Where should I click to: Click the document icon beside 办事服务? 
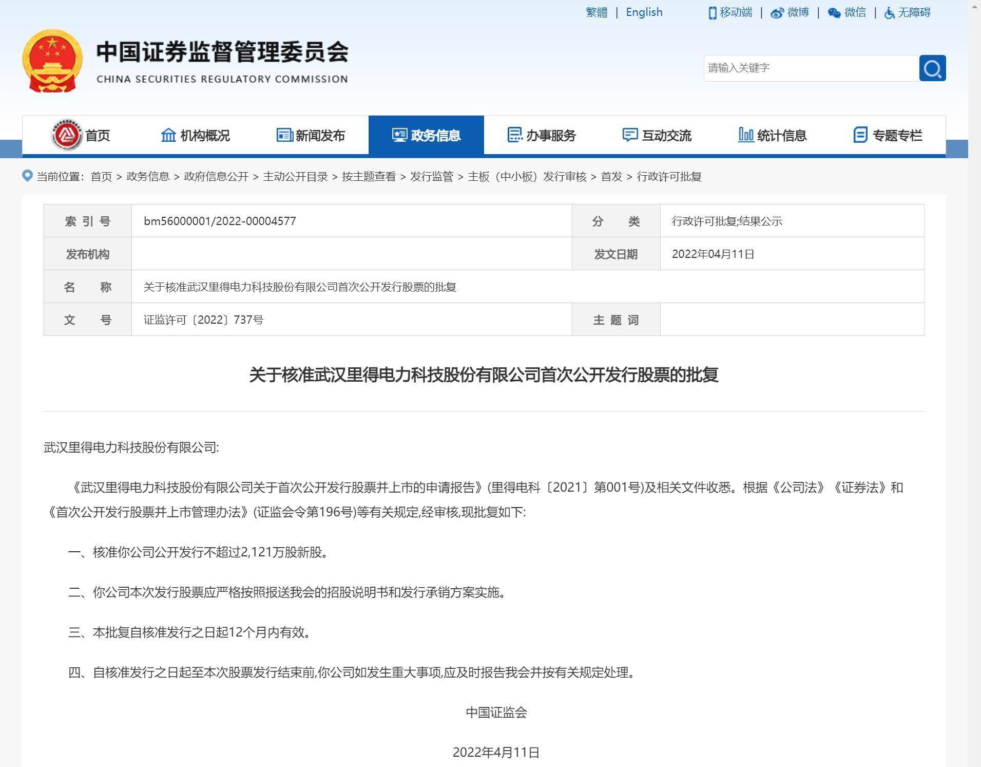[515, 135]
